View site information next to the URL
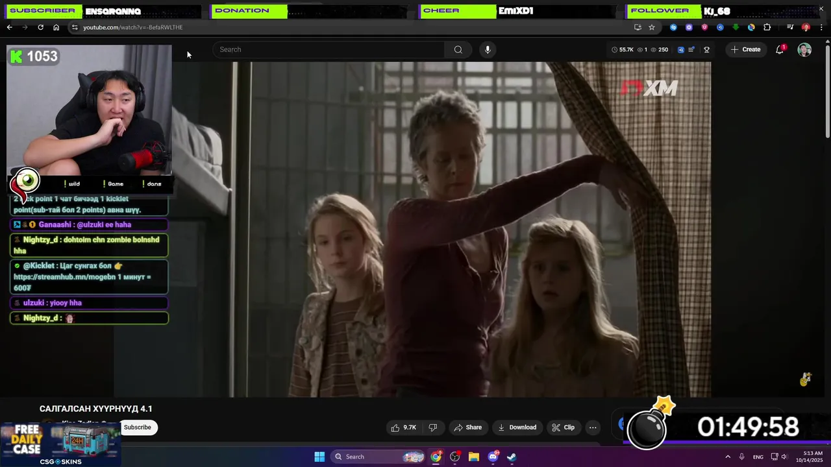The height and width of the screenshot is (467, 831). 75,27
